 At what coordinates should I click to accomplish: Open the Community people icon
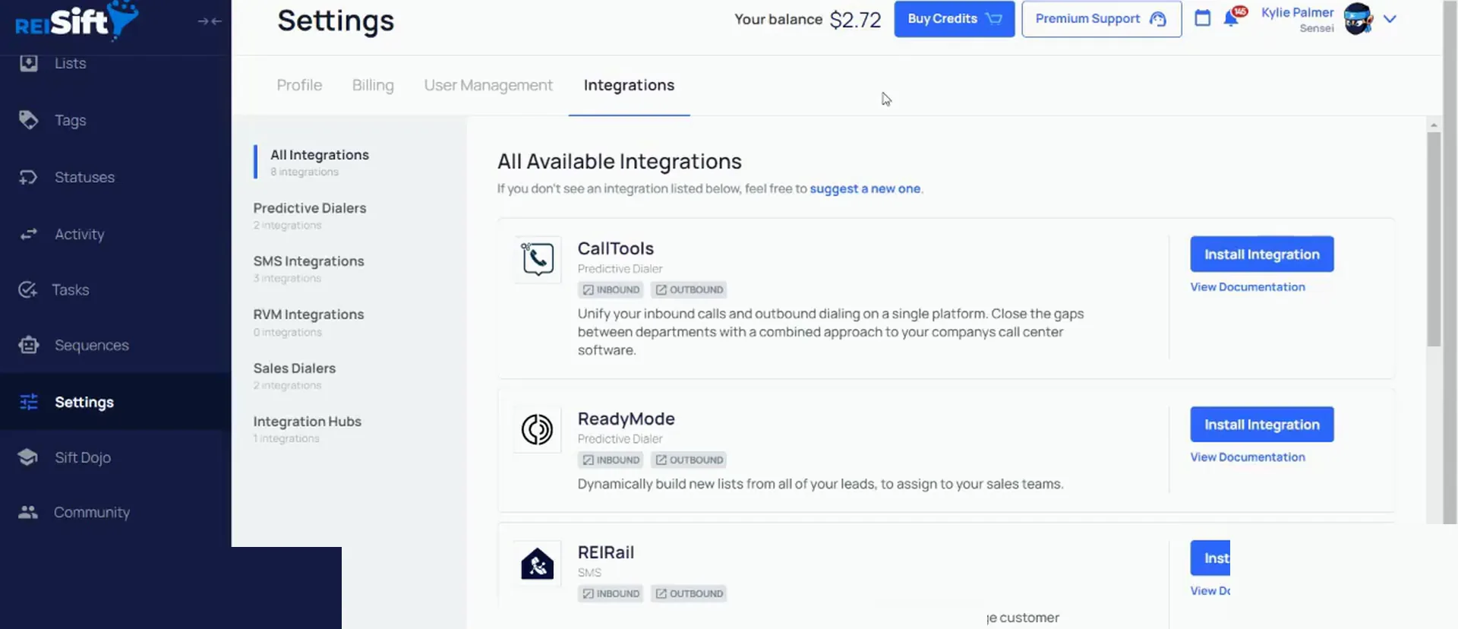tap(28, 512)
